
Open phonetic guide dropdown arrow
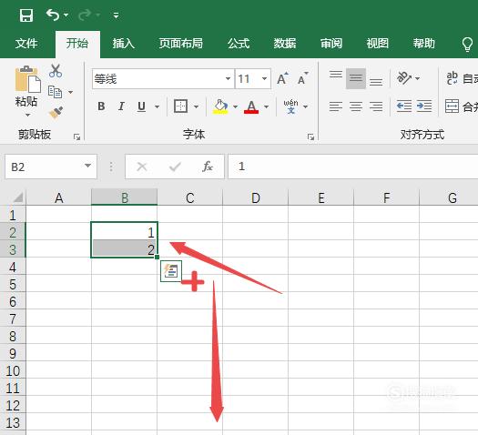click(x=305, y=106)
